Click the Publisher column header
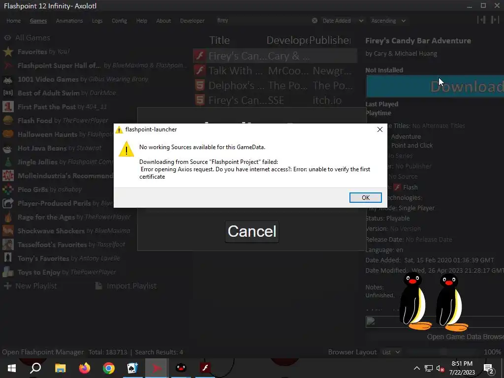Image resolution: width=504 pixels, height=378 pixels. (x=330, y=40)
